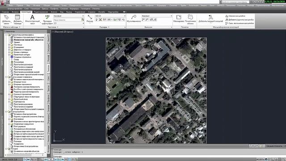
Task: Expand the Размеры panel title arrow
Action: click(x=109, y=27)
